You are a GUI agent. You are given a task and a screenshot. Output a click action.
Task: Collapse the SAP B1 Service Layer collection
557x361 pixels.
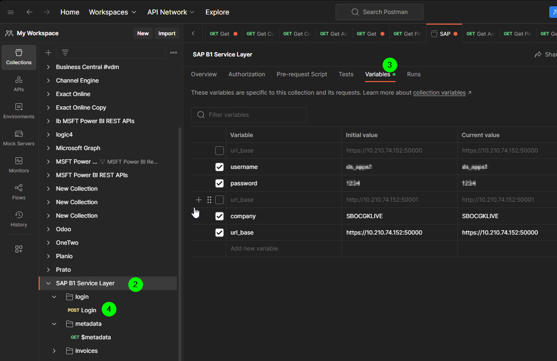click(48, 283)
